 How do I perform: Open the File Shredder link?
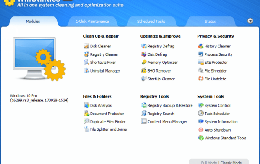click(215, 71)
